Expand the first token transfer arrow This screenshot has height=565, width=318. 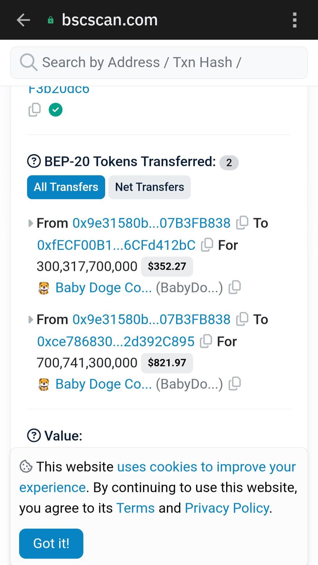30,223
